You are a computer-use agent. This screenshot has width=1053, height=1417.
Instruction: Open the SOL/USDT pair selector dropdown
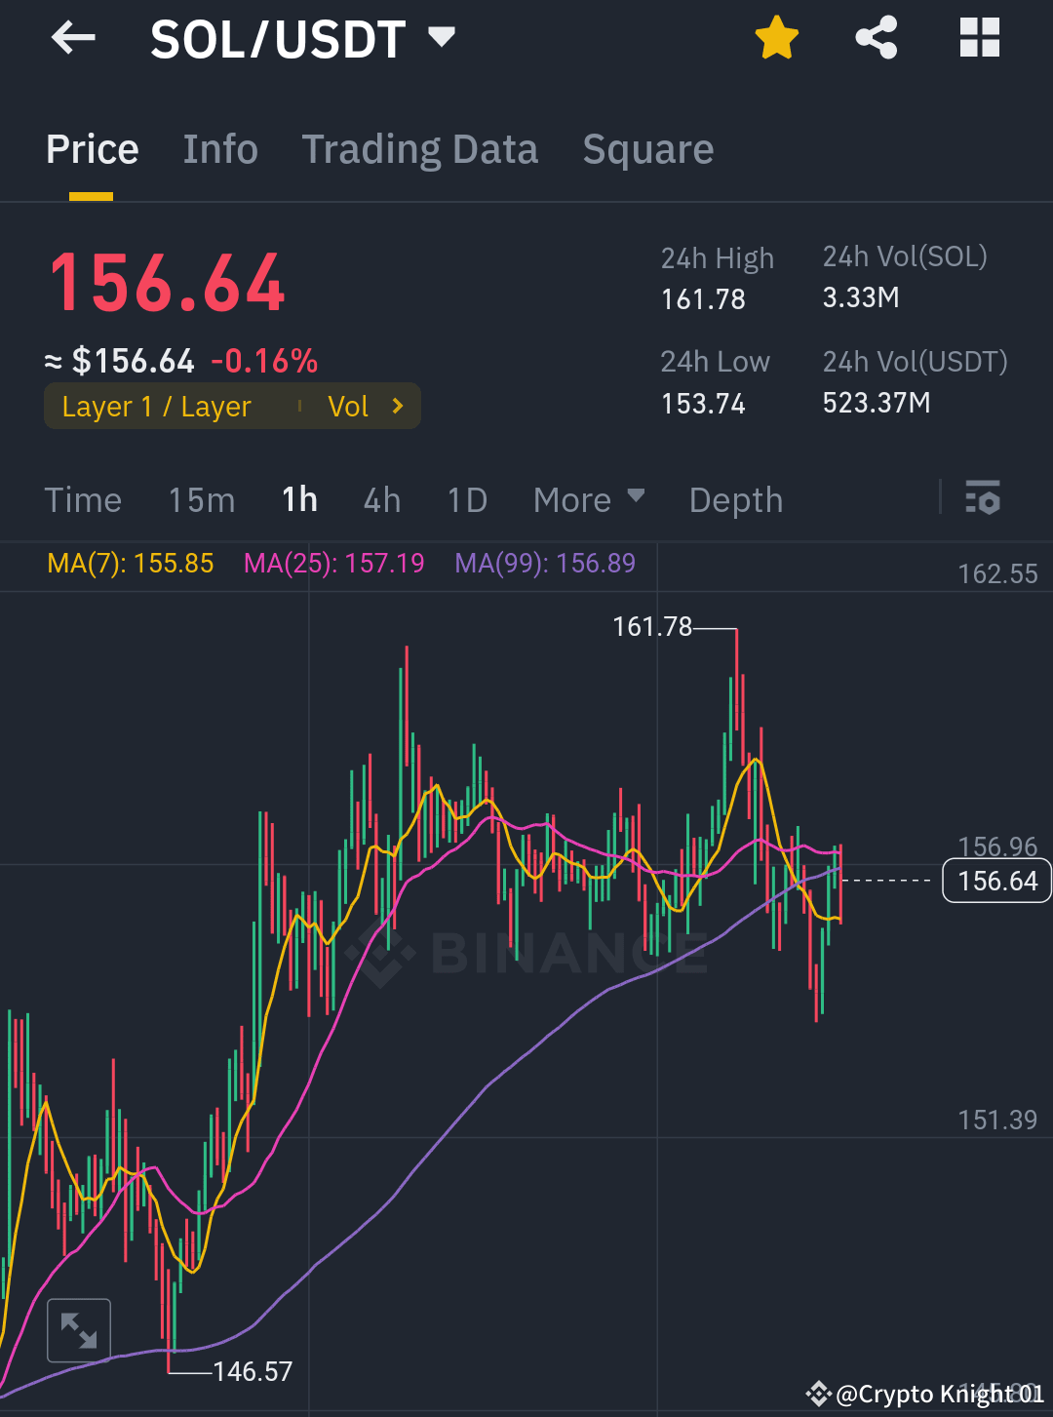(x=442, y=37)
